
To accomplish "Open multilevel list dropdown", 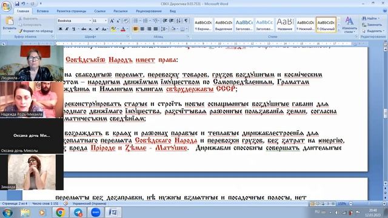I will pyautogui.click(x=156, y=21).
